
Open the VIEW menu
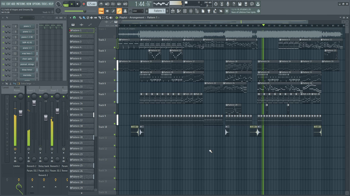tap(29, 4)
